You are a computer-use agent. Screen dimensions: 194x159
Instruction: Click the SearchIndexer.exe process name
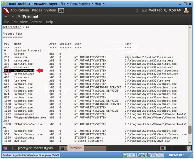point(28,134)
